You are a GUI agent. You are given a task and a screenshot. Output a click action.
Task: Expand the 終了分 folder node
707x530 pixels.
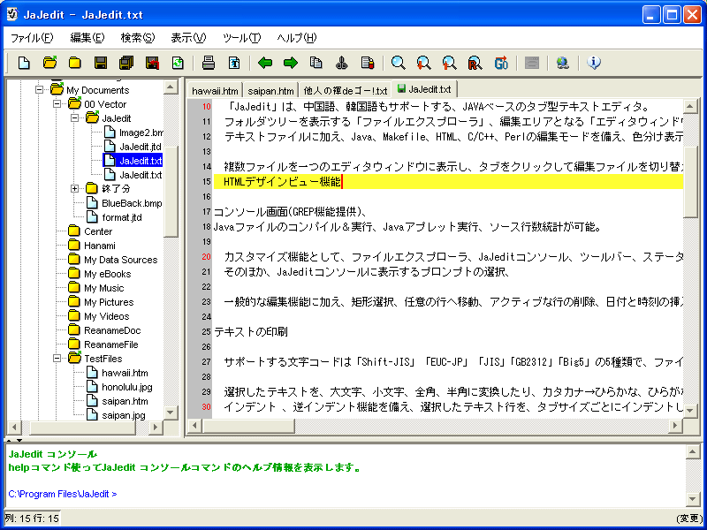coord(74,188)
